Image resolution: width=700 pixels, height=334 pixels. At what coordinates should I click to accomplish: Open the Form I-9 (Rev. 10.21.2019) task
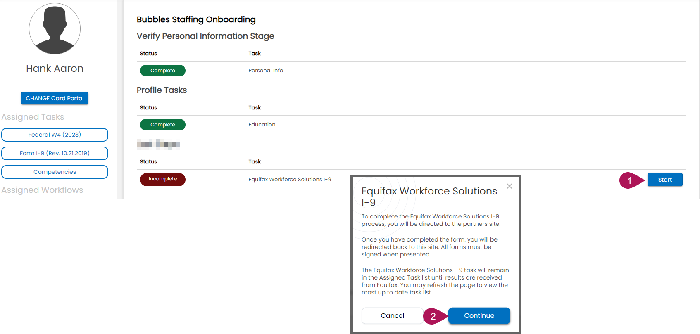(x=55, y=153)
